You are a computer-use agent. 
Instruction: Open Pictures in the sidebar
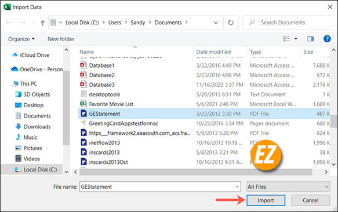coord(28,148)
